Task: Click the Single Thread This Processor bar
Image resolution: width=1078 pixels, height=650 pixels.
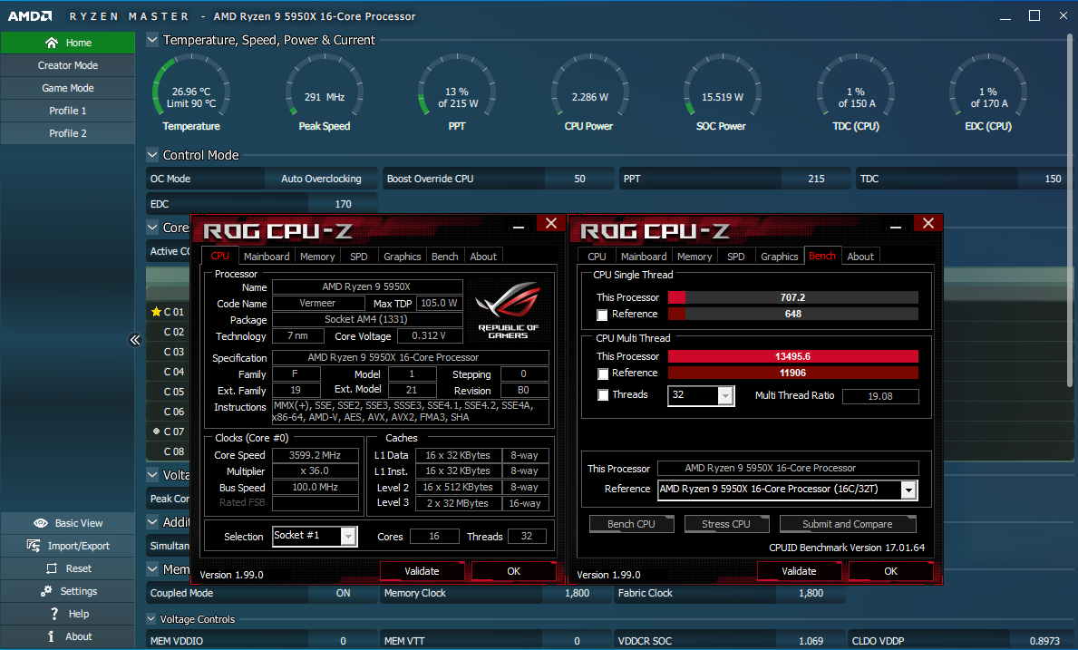Action: [x=792, y=297]
